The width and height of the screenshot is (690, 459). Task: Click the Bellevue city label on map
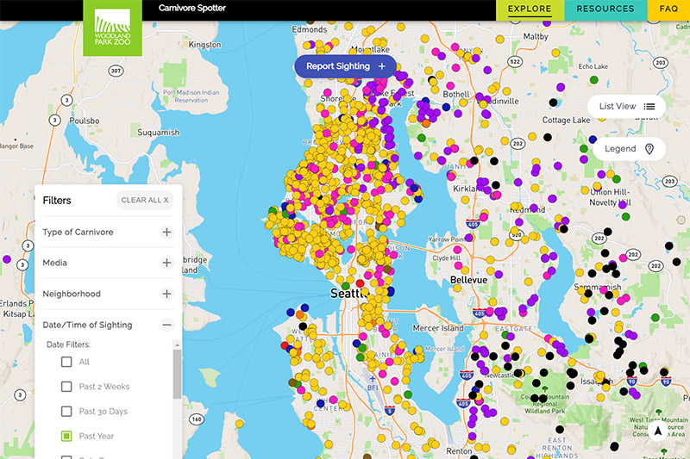pos(468,280)
